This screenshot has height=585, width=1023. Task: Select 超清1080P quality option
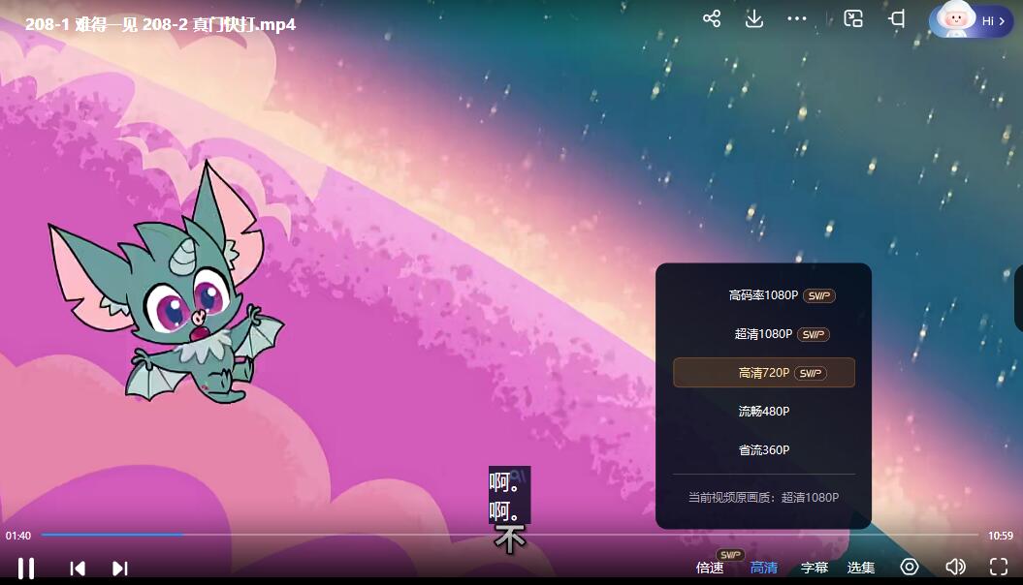coord(764,334)
